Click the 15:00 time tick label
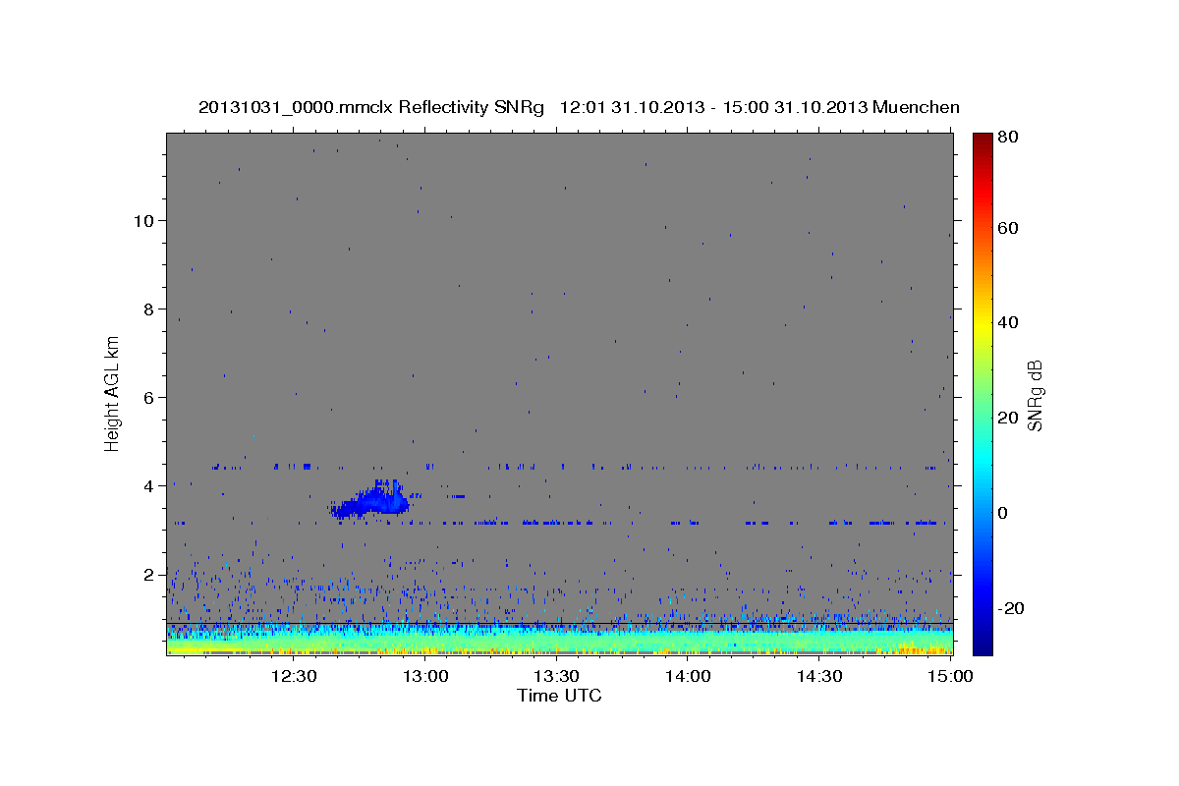 950,676
